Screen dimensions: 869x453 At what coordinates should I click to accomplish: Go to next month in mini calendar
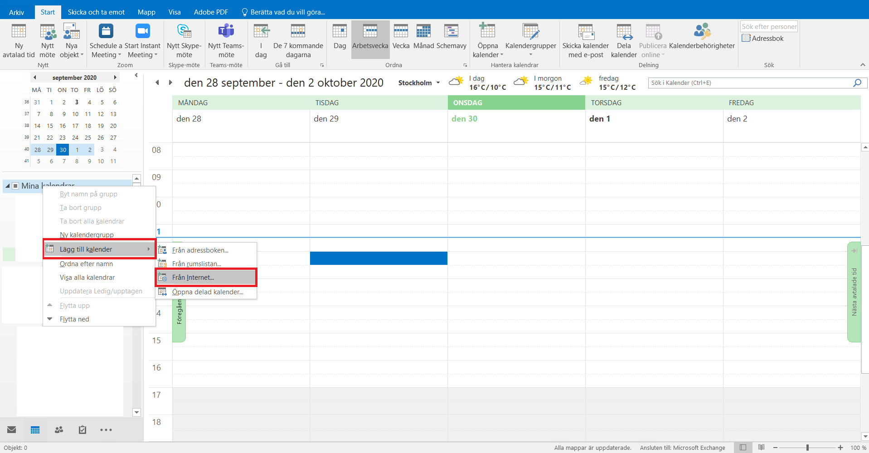(x=115, y=78)
